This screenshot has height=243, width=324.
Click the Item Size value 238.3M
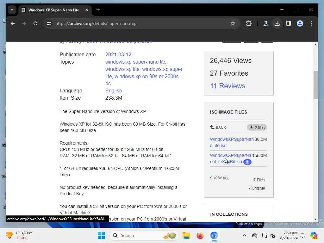click(114, 98)
